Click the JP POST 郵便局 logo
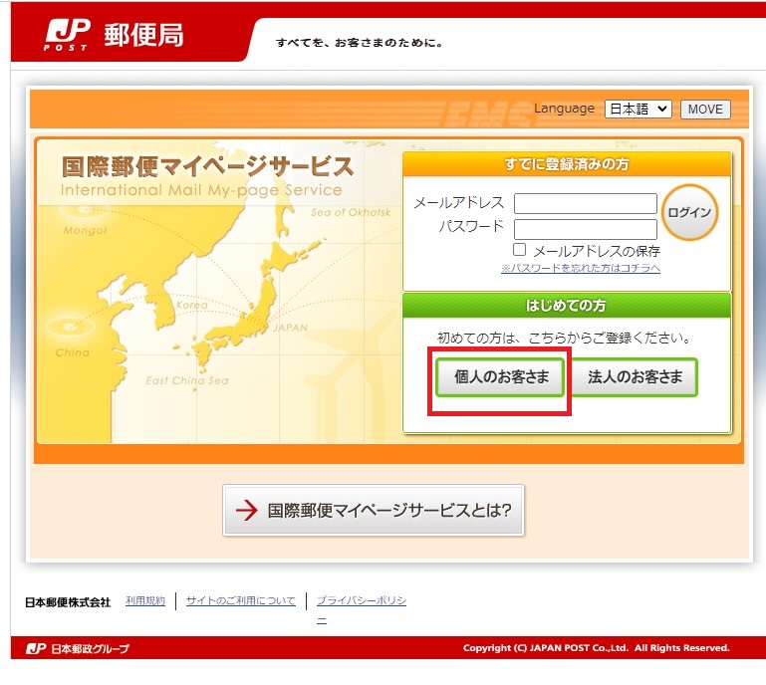The width and height of the screenshot is (766, 685). click(x=114, y=35)
